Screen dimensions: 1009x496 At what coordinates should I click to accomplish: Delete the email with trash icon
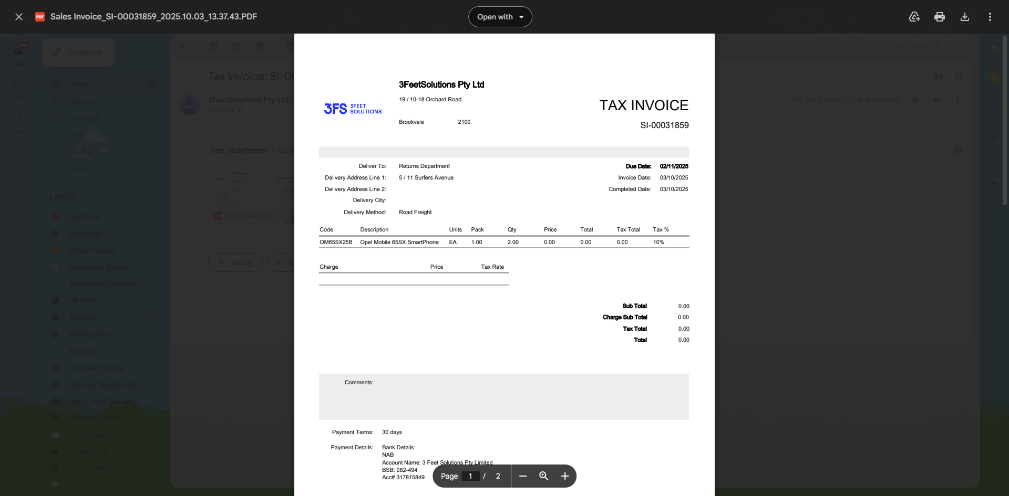click(x=260, y=46)
